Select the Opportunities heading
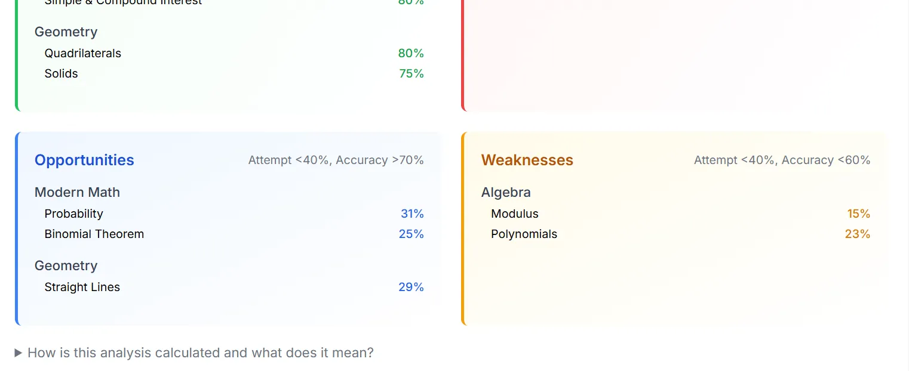Screen dimensions: 909x371 pyautogui.click(x=84, y=160)
